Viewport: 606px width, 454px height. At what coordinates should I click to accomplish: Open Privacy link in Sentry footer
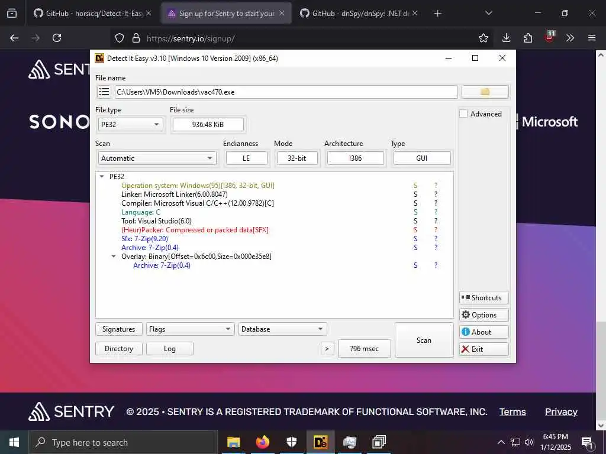[x=561, y=412]
